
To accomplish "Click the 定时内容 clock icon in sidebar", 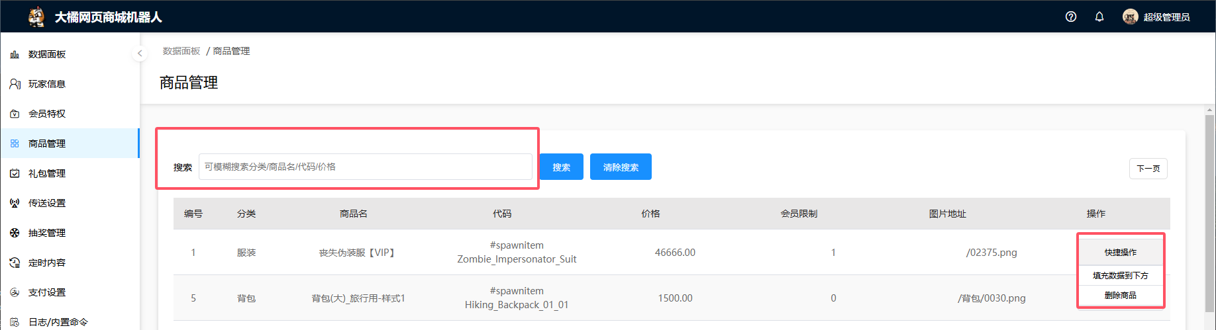I will tap(15, 263).
